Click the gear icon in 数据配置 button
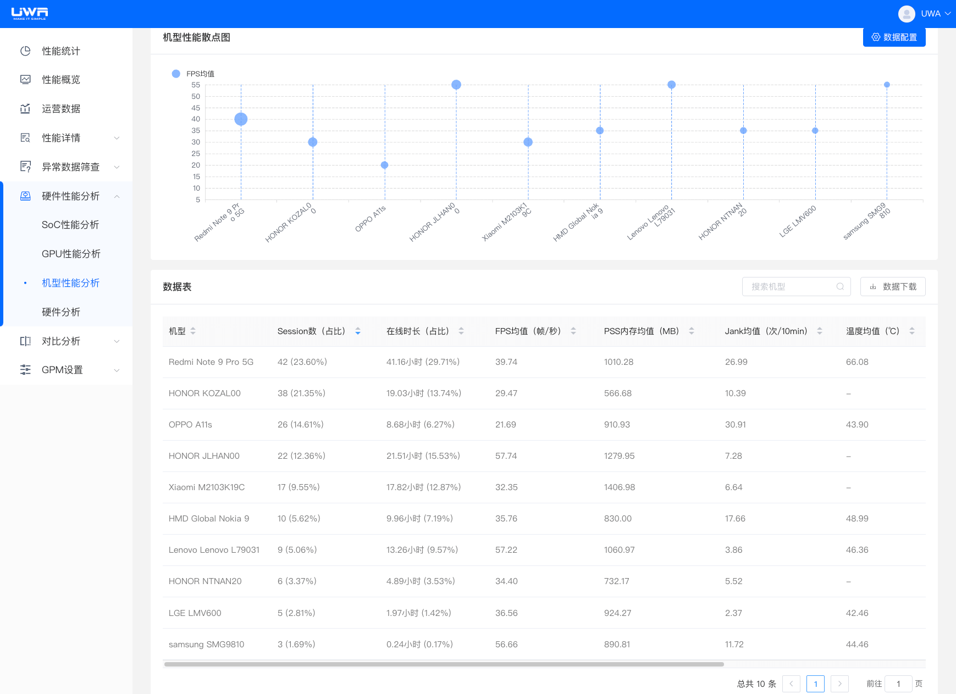The image size is (956, 694). [876, 37]
